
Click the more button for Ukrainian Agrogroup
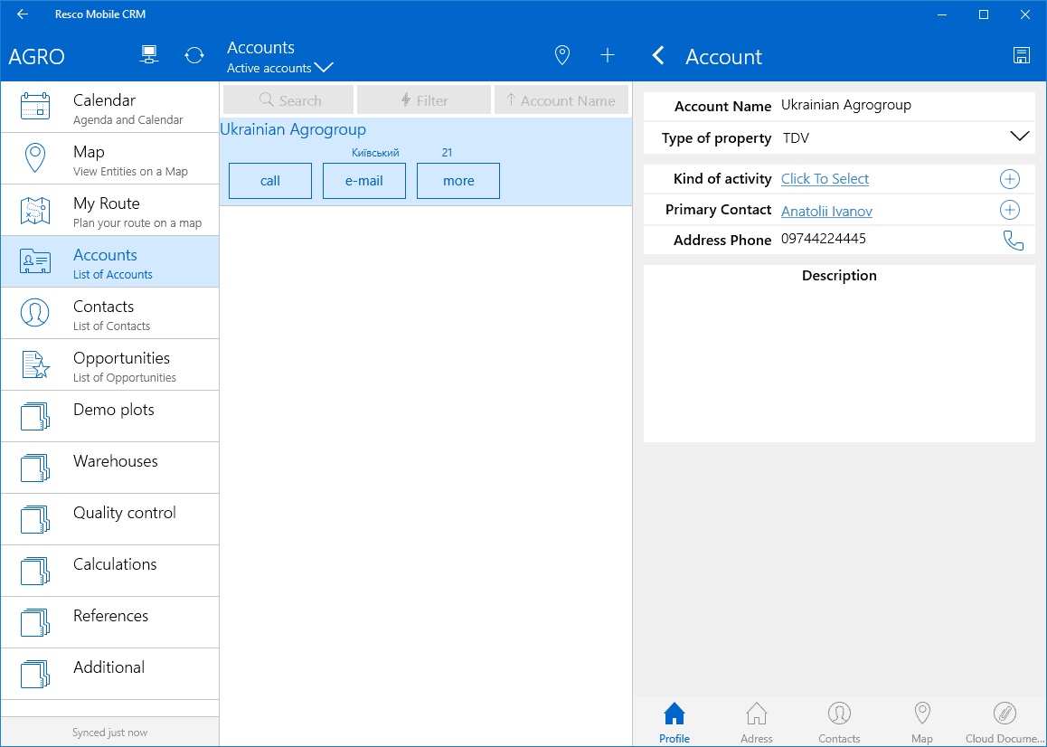coord(458,181)
